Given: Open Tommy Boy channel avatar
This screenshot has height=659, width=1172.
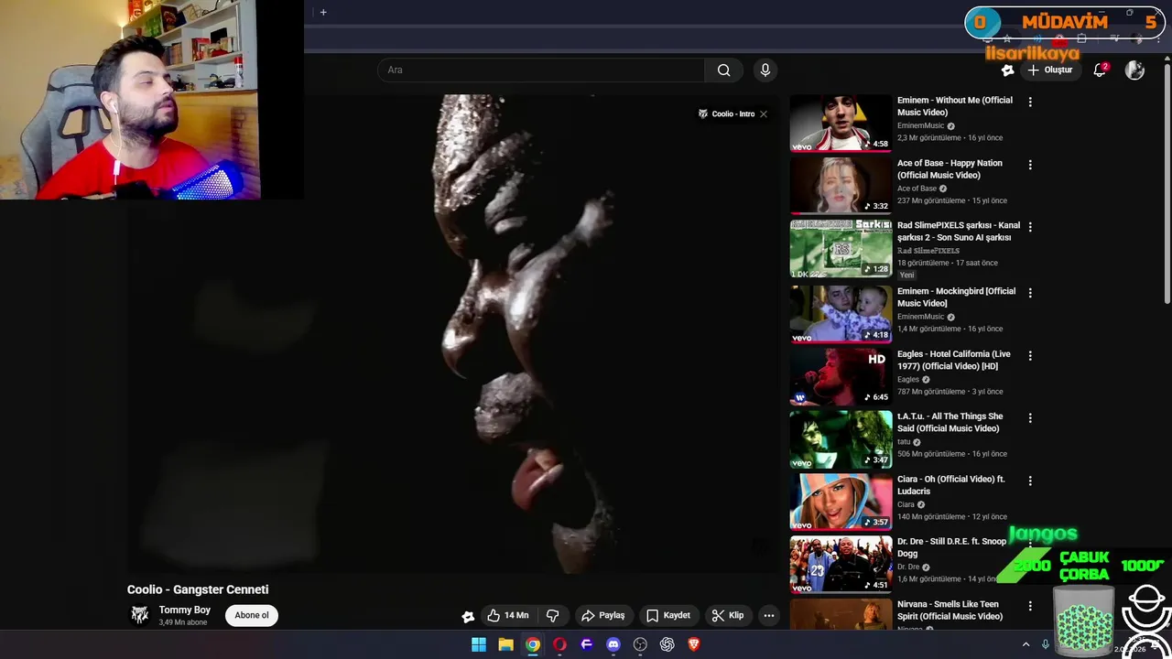Looking at the screenshot, I should [x=139, y=615].
